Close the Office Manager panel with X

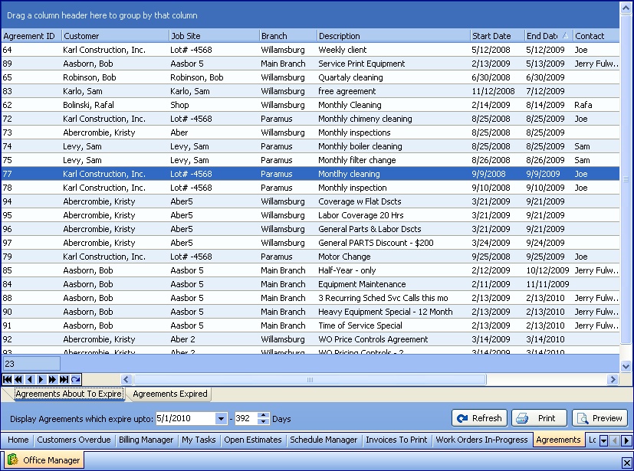click(x=626, y=463)
